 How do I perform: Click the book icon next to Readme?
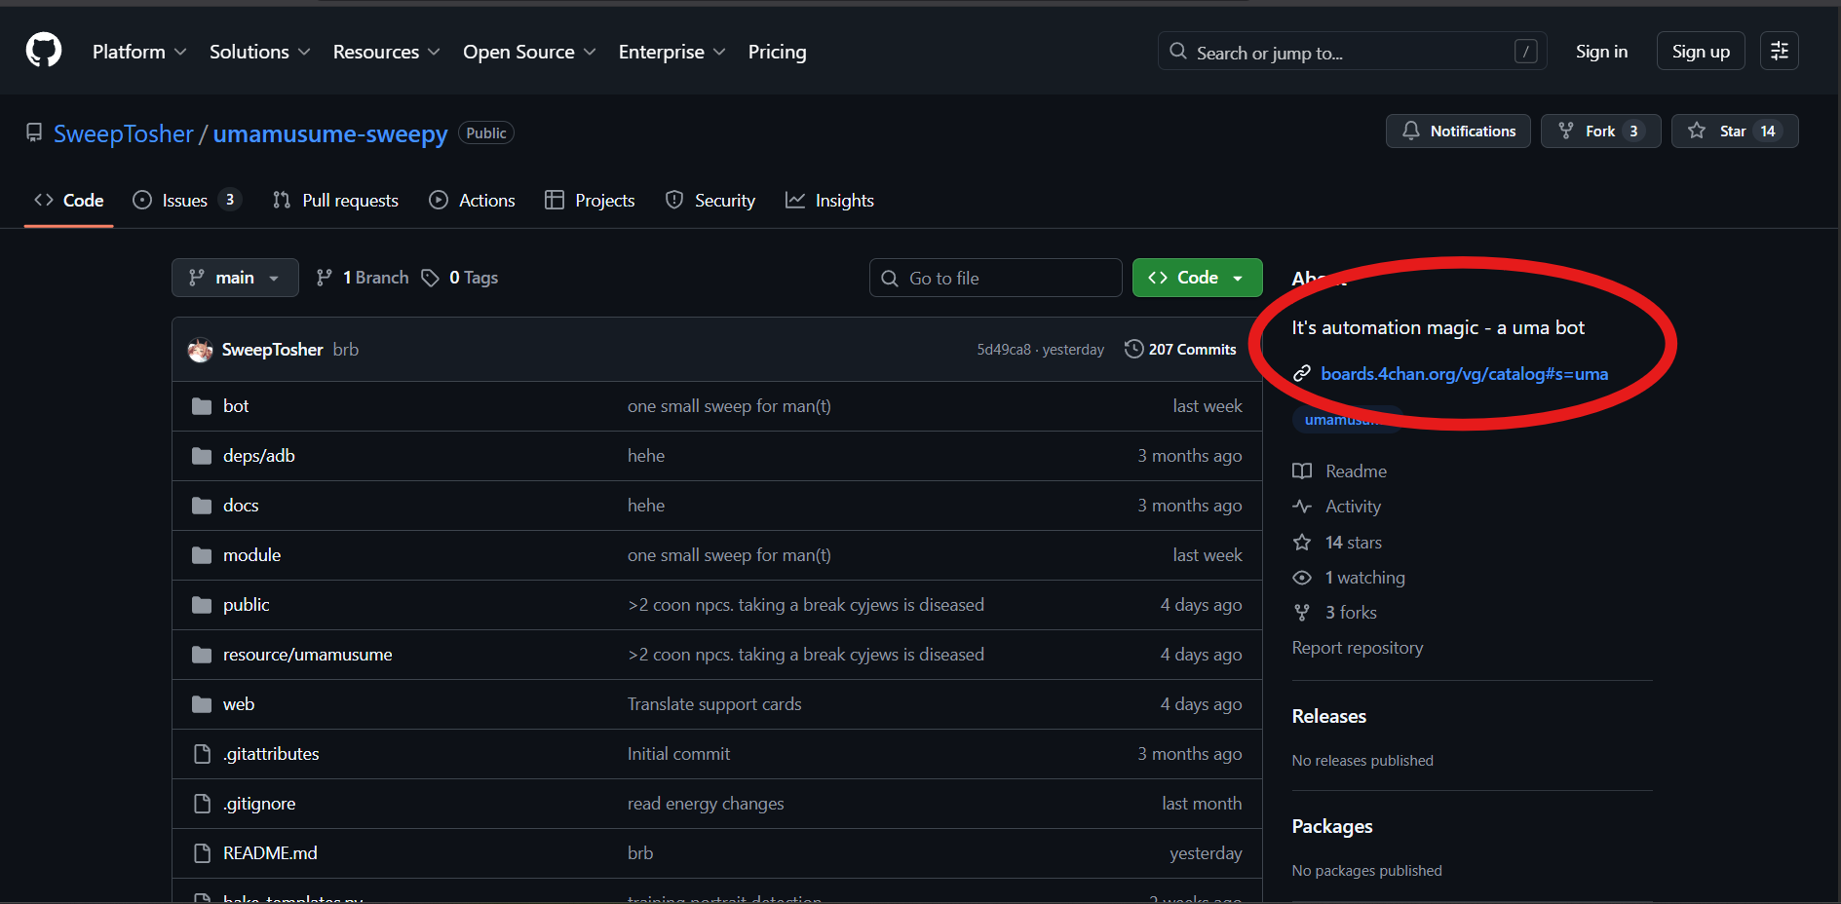pyautogui.click(x=1302, y=471)
